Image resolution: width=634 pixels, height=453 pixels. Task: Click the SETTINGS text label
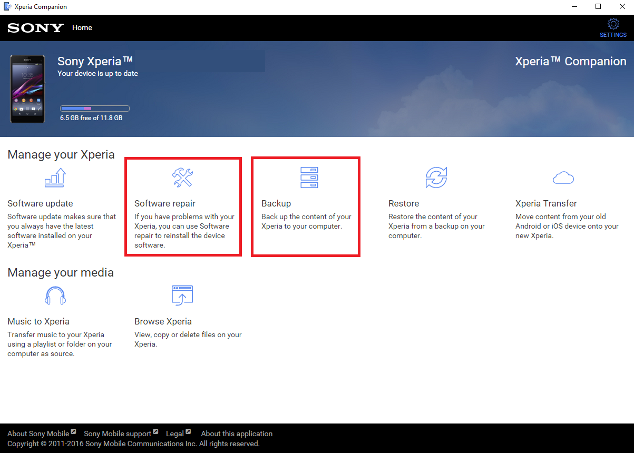[x=613, y=35]
